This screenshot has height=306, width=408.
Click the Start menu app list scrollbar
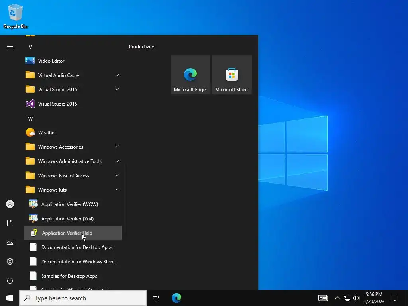pyautogui.click(x=126, y=199)
